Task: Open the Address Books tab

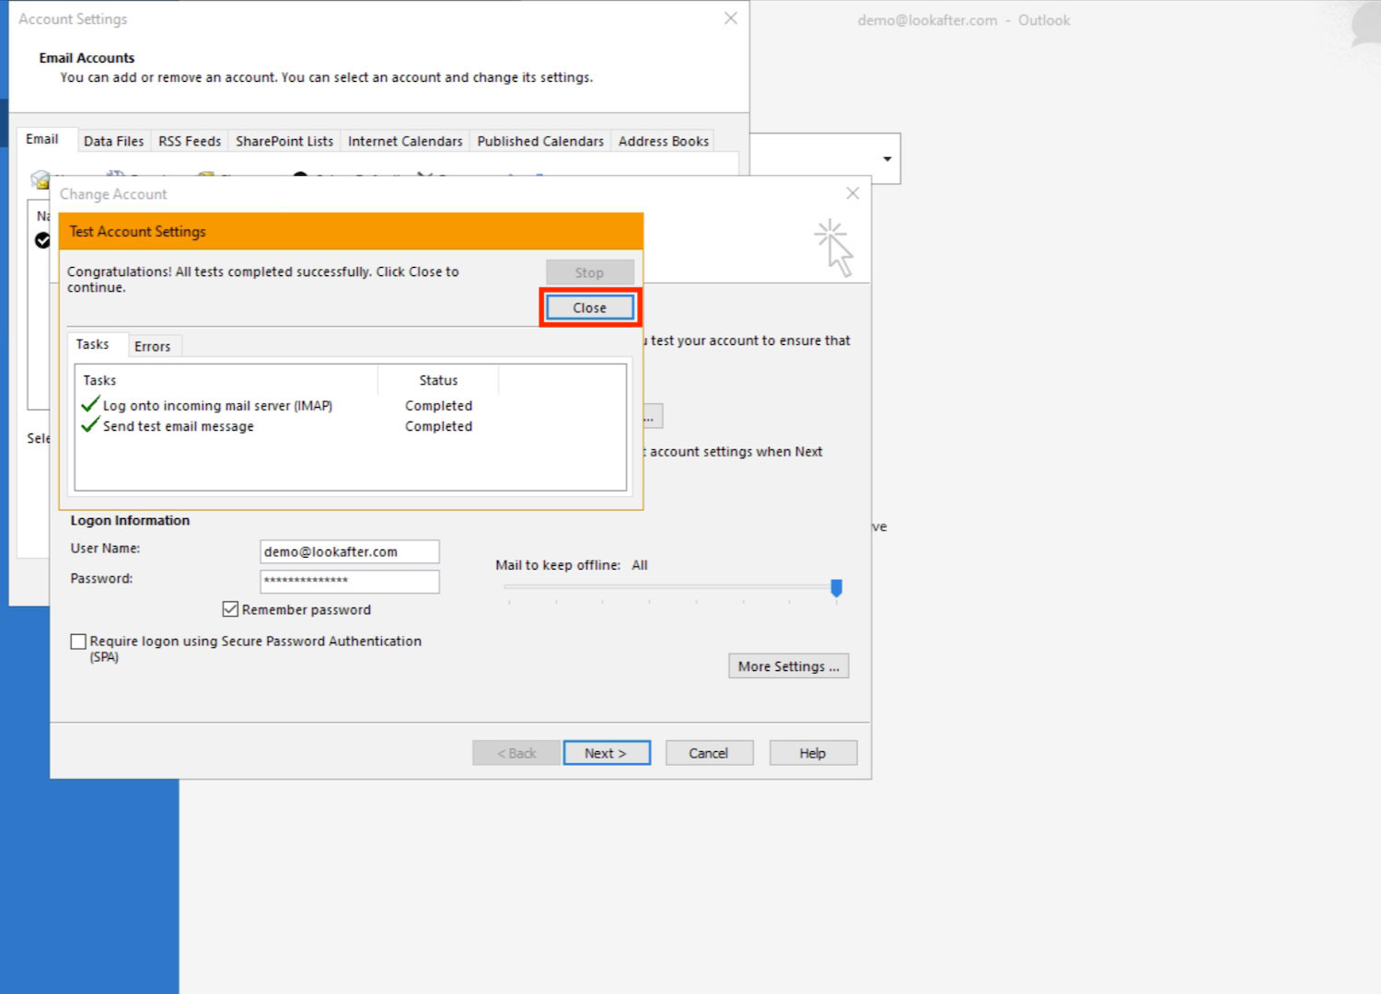Action: [663, 141]
